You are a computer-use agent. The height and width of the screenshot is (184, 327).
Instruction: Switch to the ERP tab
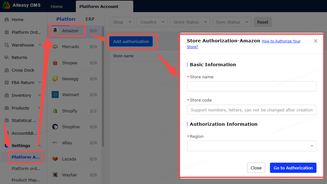90,19
